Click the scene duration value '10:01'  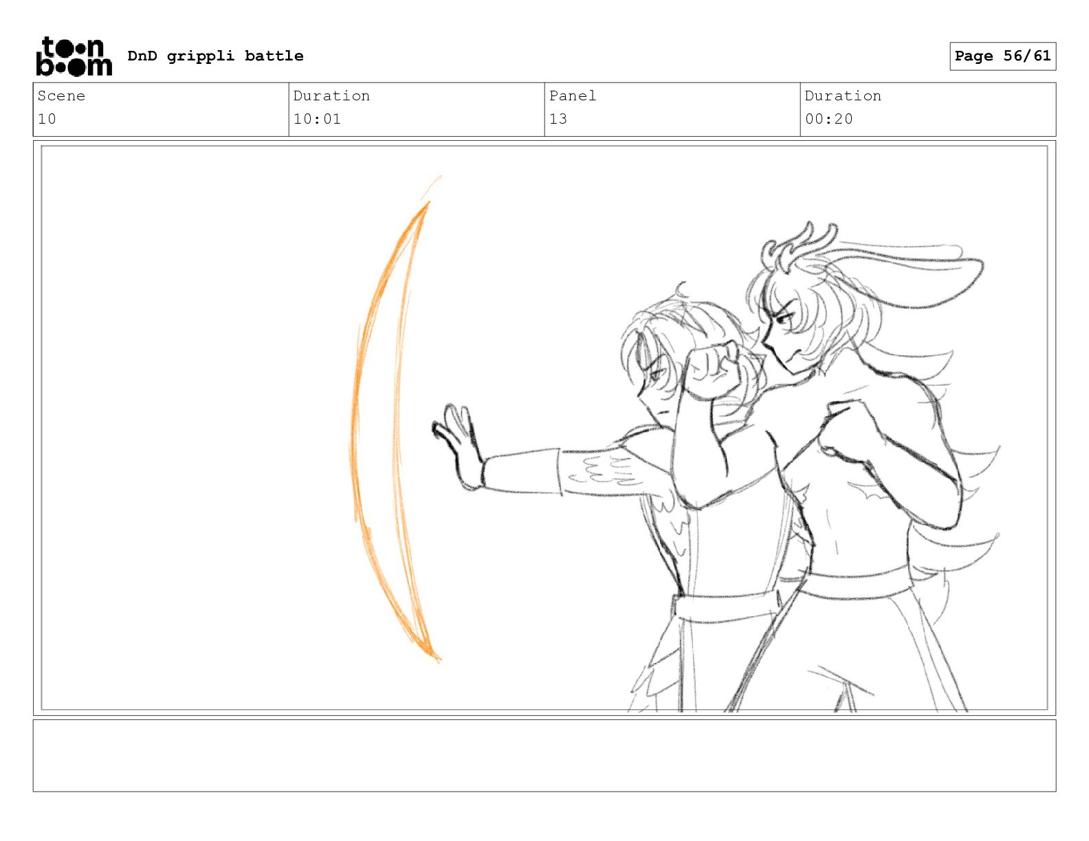317,119
